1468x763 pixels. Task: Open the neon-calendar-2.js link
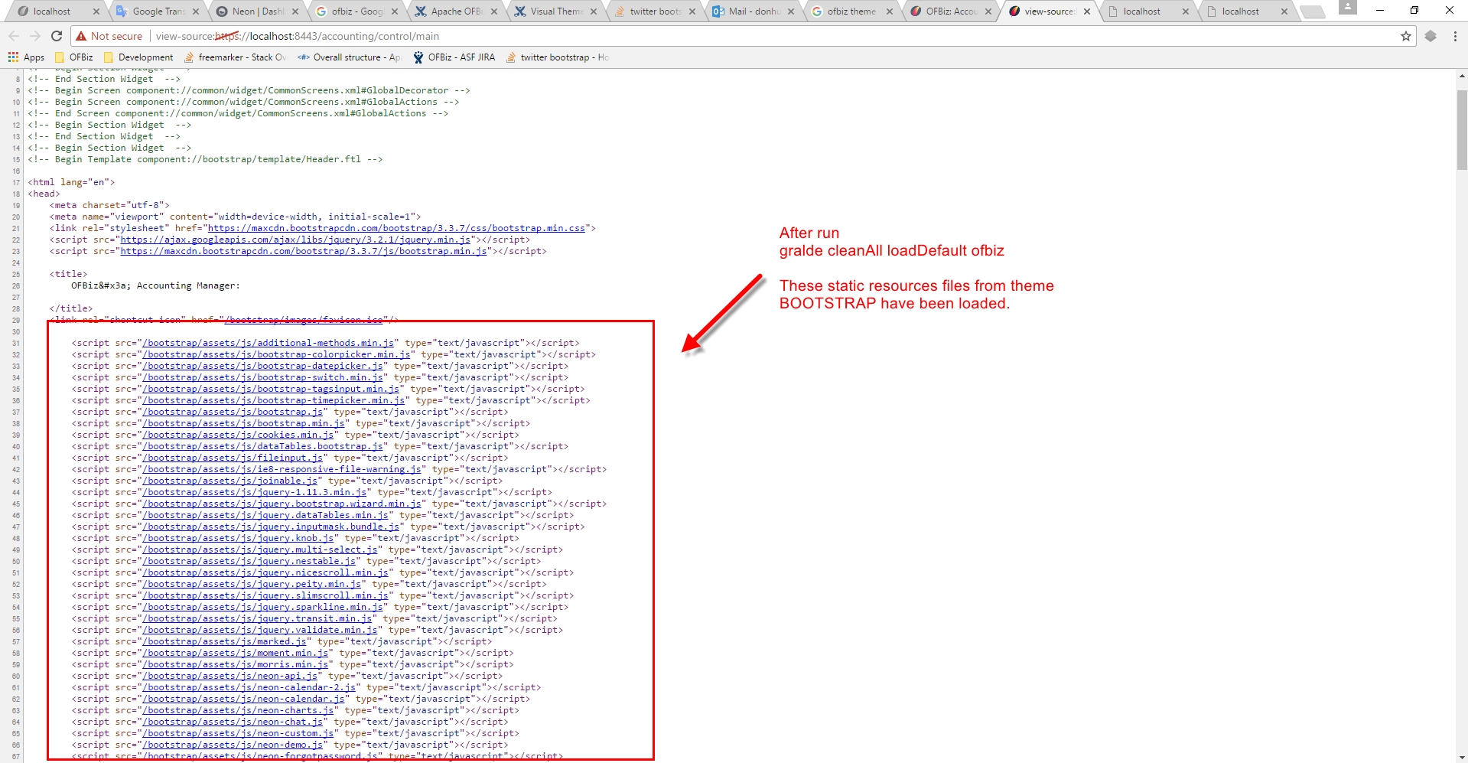(249, 687)
